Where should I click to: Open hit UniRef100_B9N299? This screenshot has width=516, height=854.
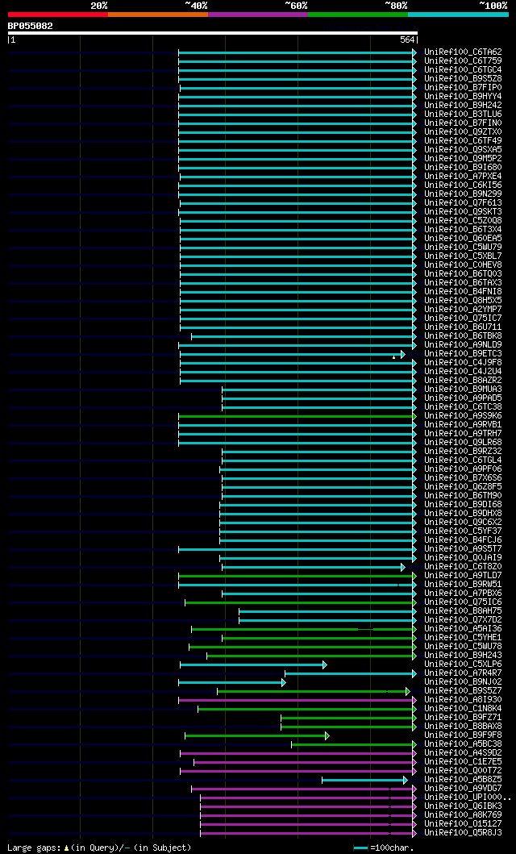click(x=464, y=194)
